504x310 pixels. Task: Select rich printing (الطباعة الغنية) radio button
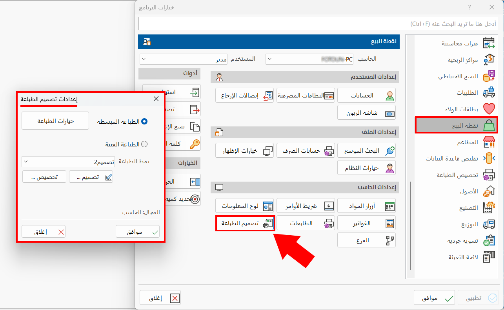point(144,144)
